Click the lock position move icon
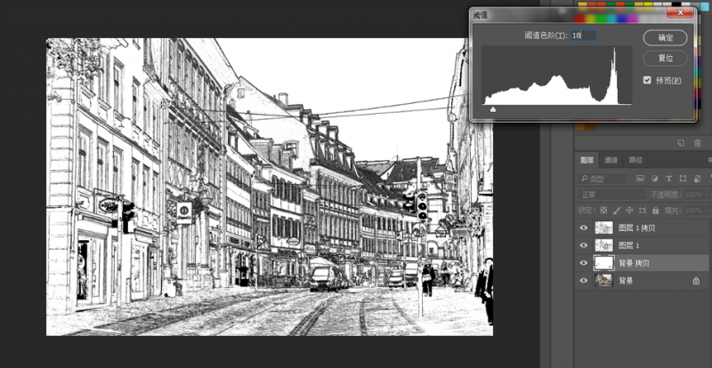The image size is (712, 368). (631, 210)
